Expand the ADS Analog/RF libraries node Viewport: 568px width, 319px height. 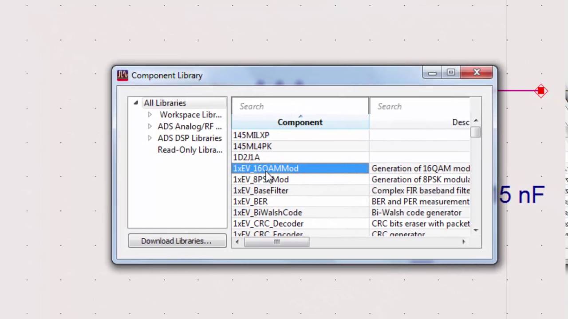click(150, 126)
